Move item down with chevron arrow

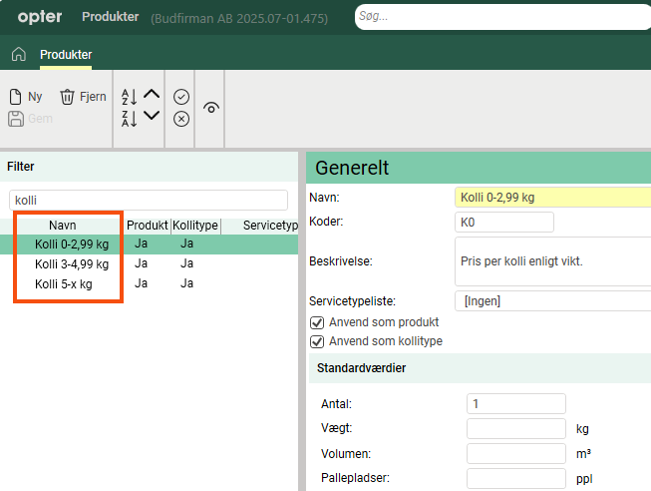[152, 116]
